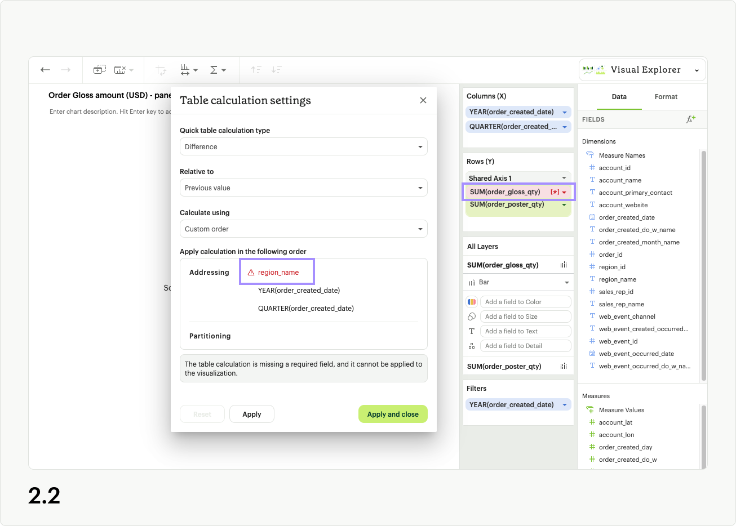Click the Add a field to Color box
This screenshot has height=526, width=736.
point(525,302)
